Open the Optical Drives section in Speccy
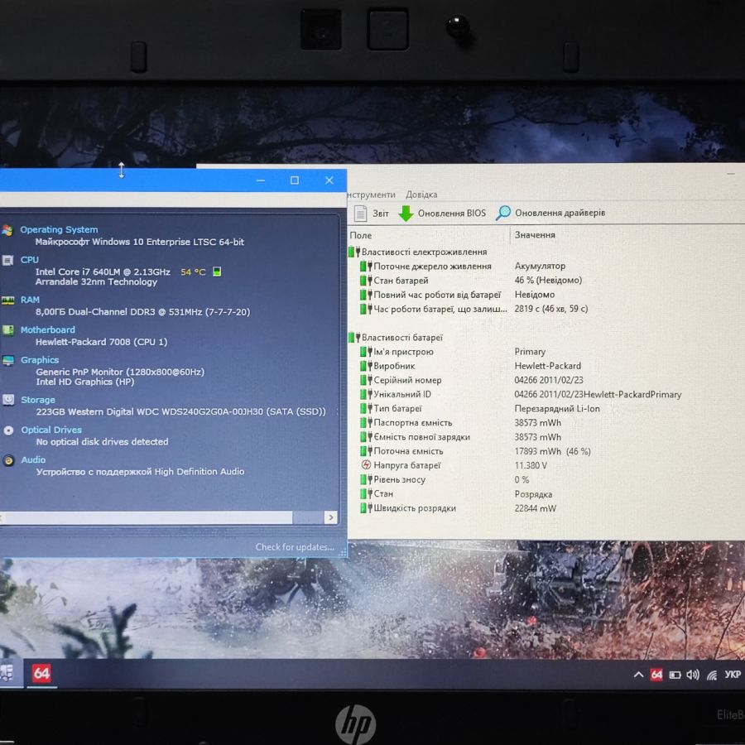This screenshot has height=745, width=745. click(51, 430)
